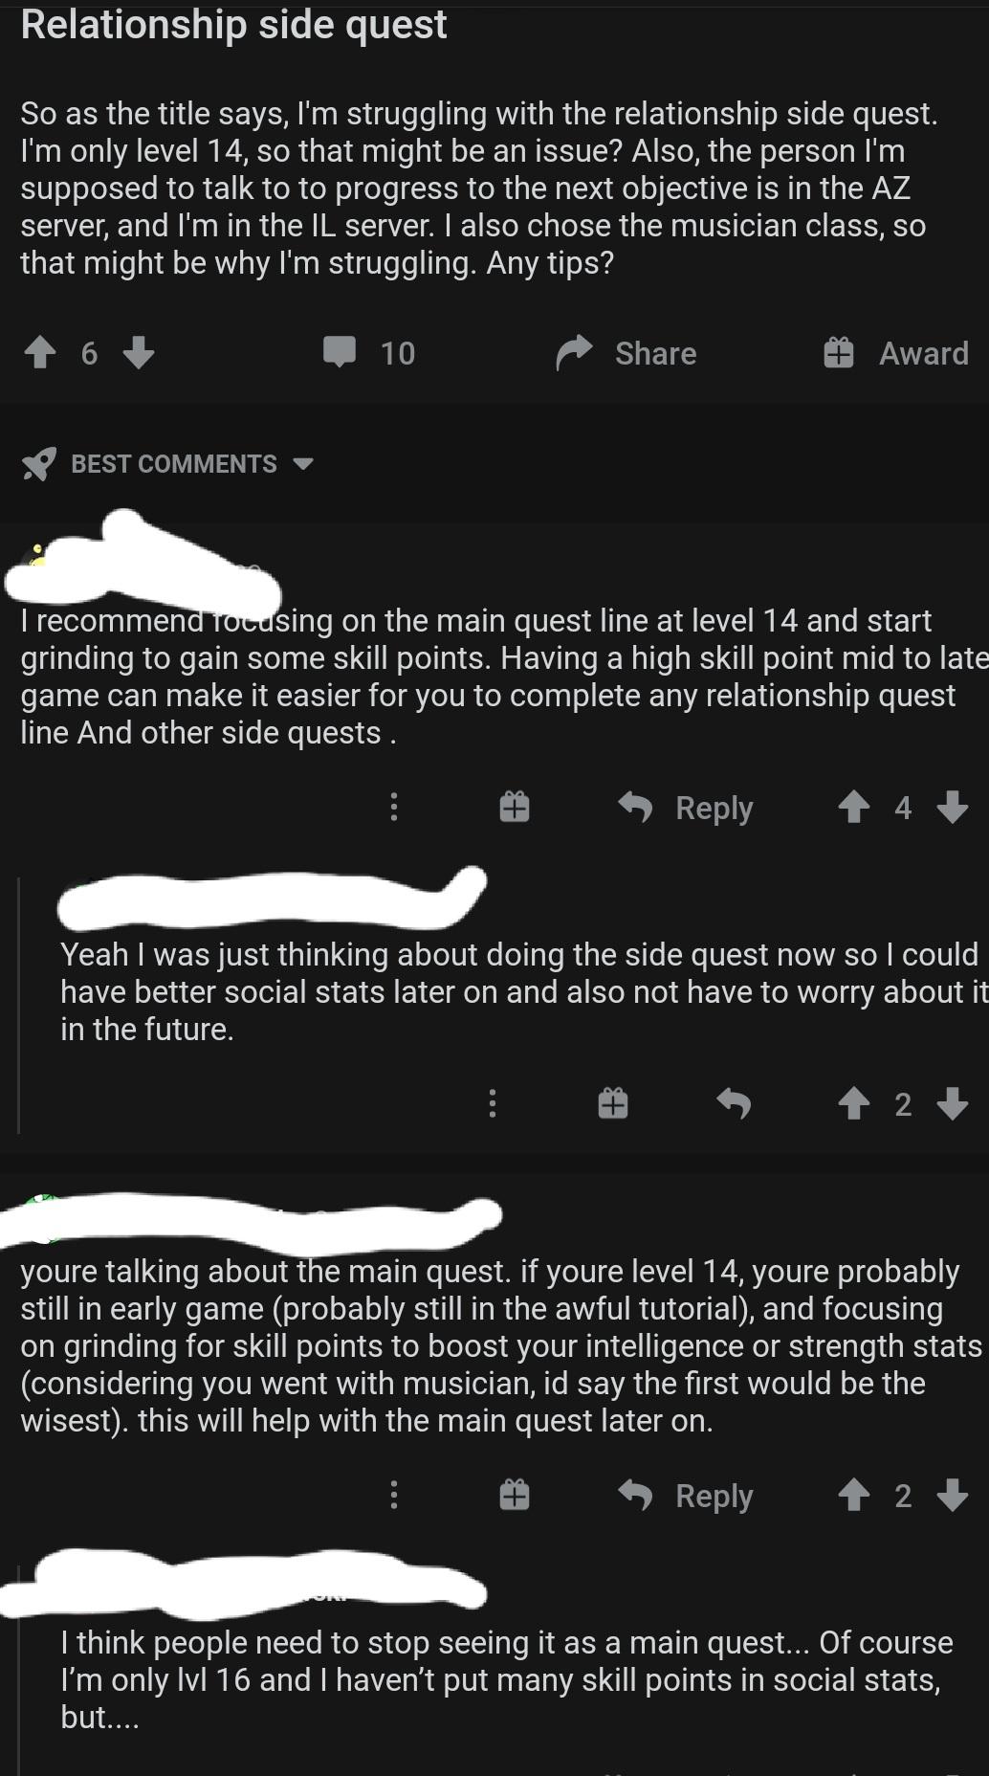Open three-dot menu on awful tutorial comment
This screenshot has height=1776, width=989.
point(394,1495)
